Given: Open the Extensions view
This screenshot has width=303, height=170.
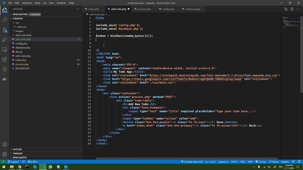Looking at the screenshot, I should pyautogui.click(x=4, y=59).
